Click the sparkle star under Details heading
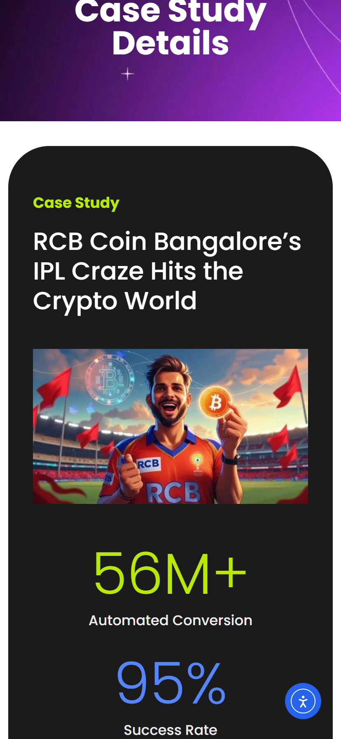Image resolution: width=341 pixels, height=739 pixels. coord(128,74)
